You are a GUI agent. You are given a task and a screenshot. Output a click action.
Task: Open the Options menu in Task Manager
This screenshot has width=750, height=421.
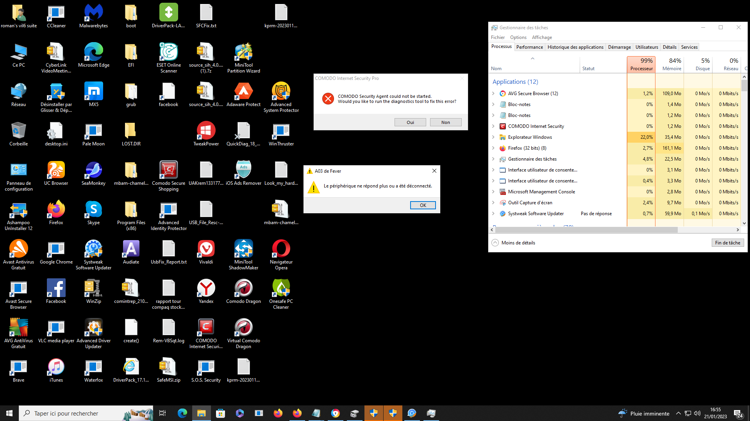click(x=518, y=37)
